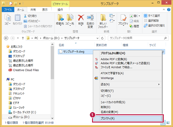Viewport: 173px width, 127px height.
Task: Choose Properties (プロパティ(R)) in context menu
Action: pos(128,118)
